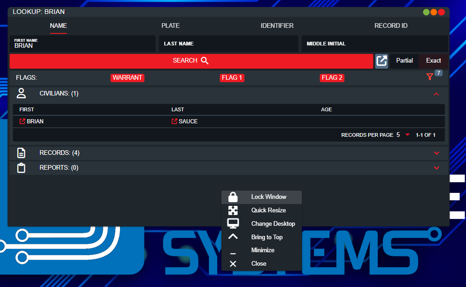Switch search mode to Exact
Screen dimensions: 466x287
pos(433,61)
